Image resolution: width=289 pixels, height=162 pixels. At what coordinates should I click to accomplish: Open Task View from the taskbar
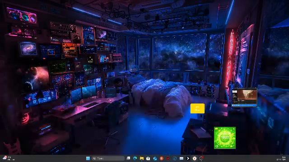[x=128, y=158]
